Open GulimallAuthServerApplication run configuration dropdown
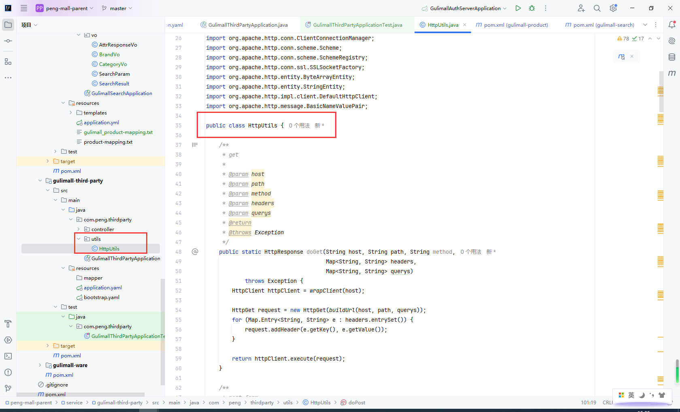The height and width of the screenshot is (412, 680). (x=464, y=8)
